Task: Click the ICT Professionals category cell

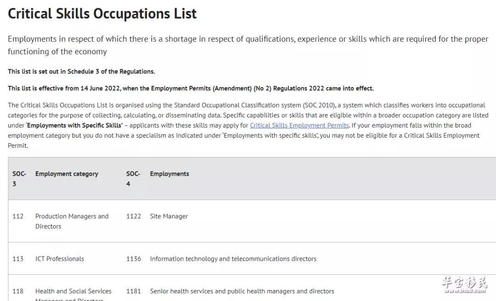Action: point(60,259)
